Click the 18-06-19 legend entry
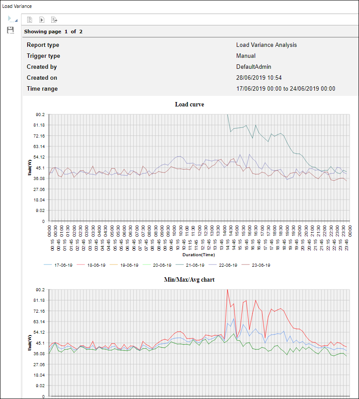 [91, 265]
